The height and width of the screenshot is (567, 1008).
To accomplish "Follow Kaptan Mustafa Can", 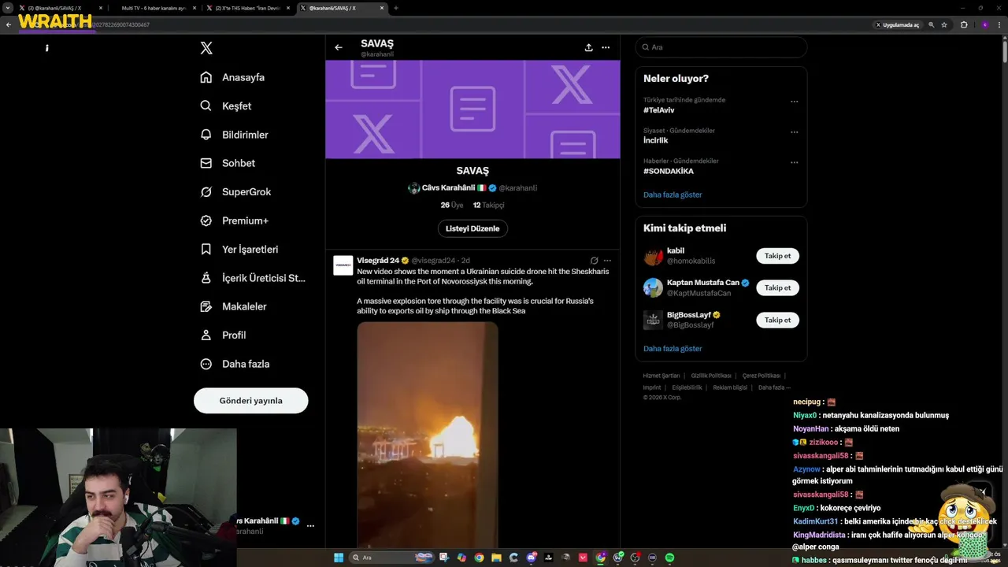I will tap(778, 287).
